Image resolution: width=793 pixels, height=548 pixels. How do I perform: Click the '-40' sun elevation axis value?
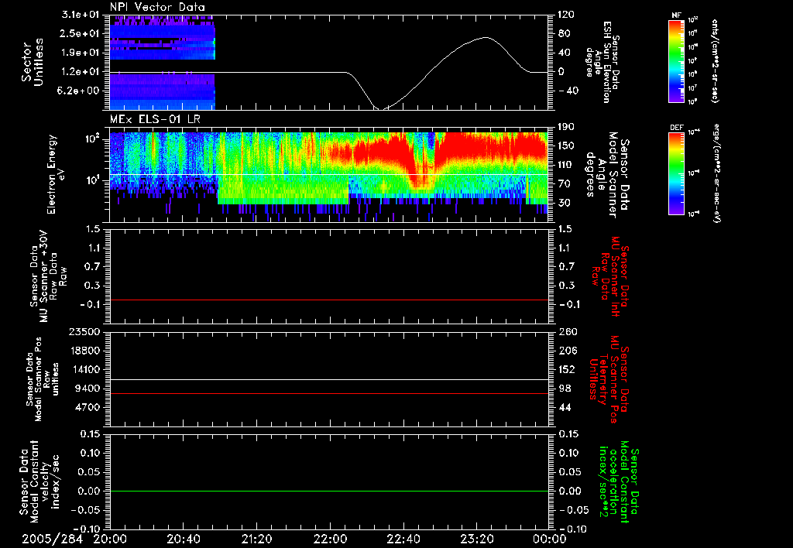tap(568, 91)
